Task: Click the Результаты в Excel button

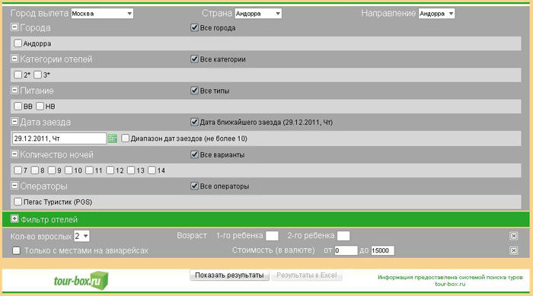Action: pos(306,275)
